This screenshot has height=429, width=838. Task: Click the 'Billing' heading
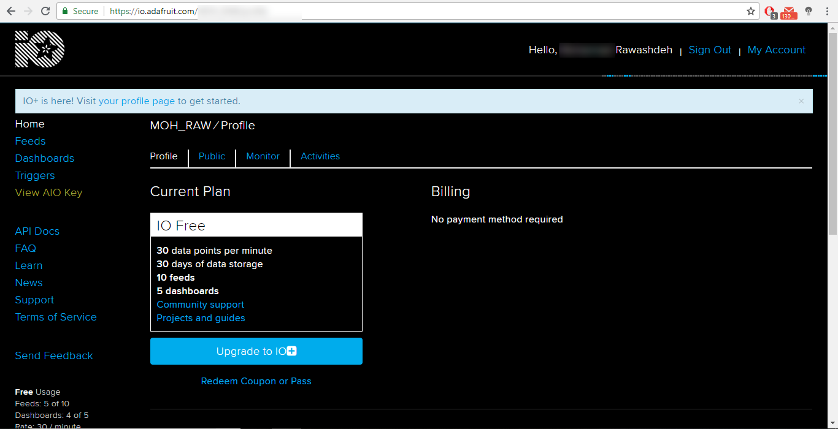click(x=450, y=192)
